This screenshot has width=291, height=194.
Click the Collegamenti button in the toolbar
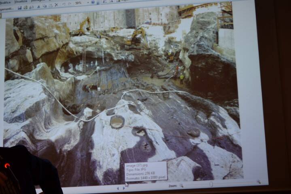[7, 8]
